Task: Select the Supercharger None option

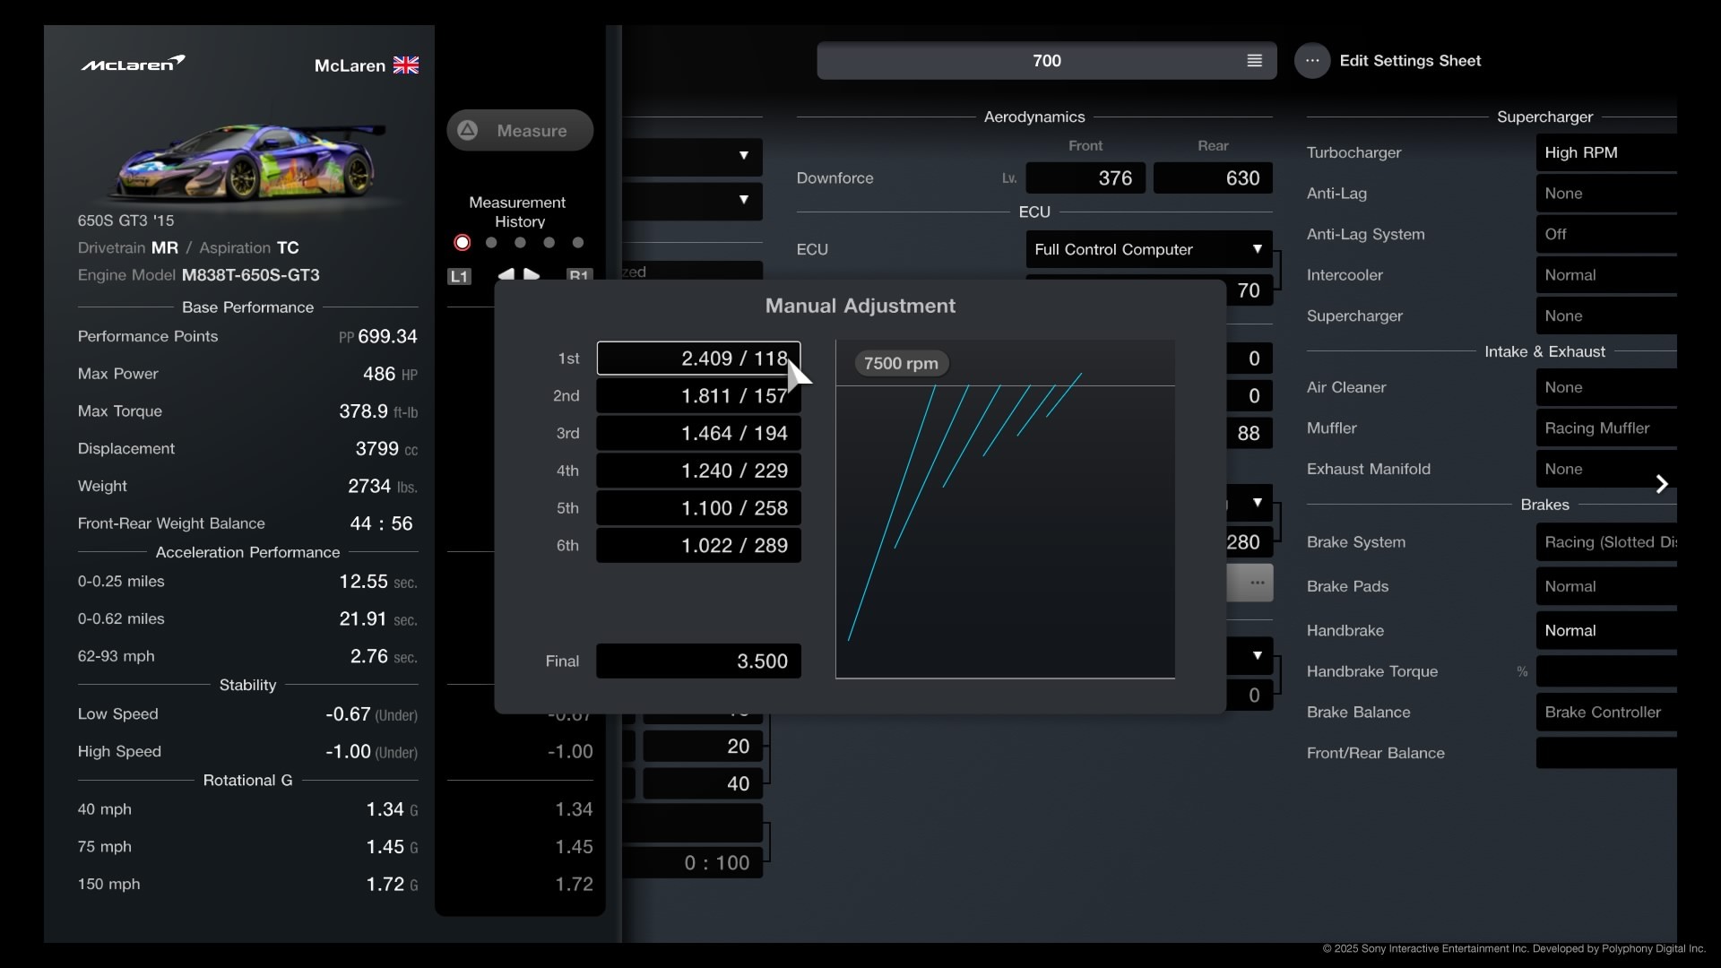Action: [1606, 316]
